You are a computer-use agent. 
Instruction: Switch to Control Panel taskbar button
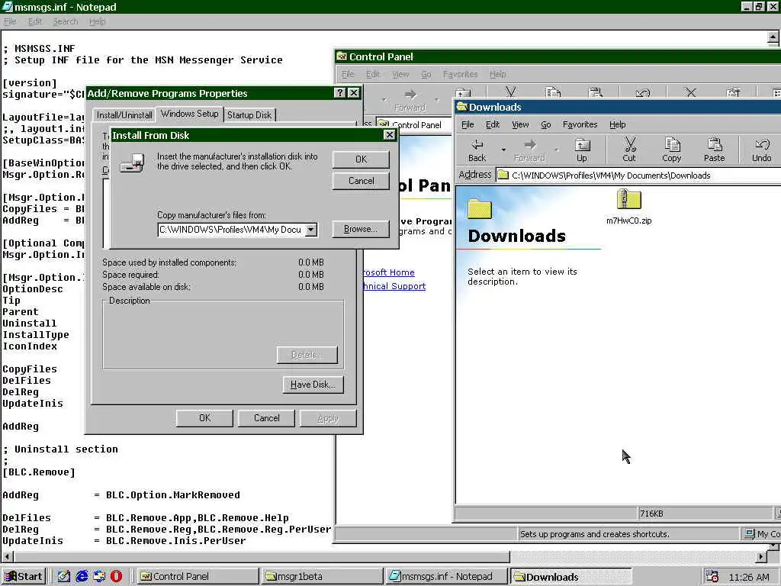coord(196,577)
